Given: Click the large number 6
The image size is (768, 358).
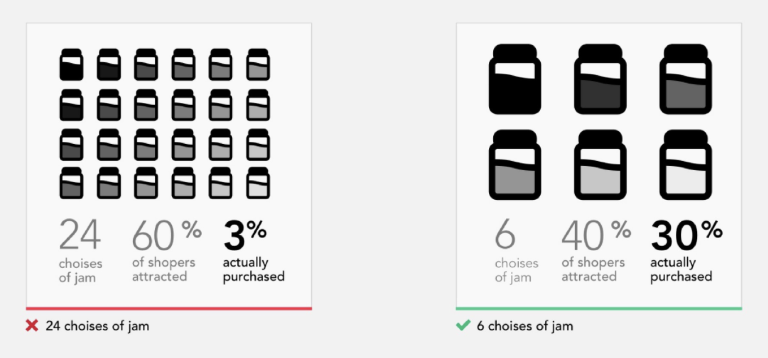Looking at the screenshot, I should tap(505, 235).
